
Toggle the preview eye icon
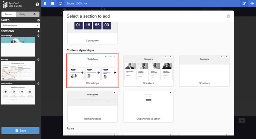pyautogui.click(x=252, y=3)
